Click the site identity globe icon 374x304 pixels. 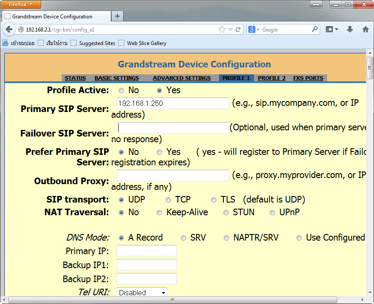(x=21, y=29)
